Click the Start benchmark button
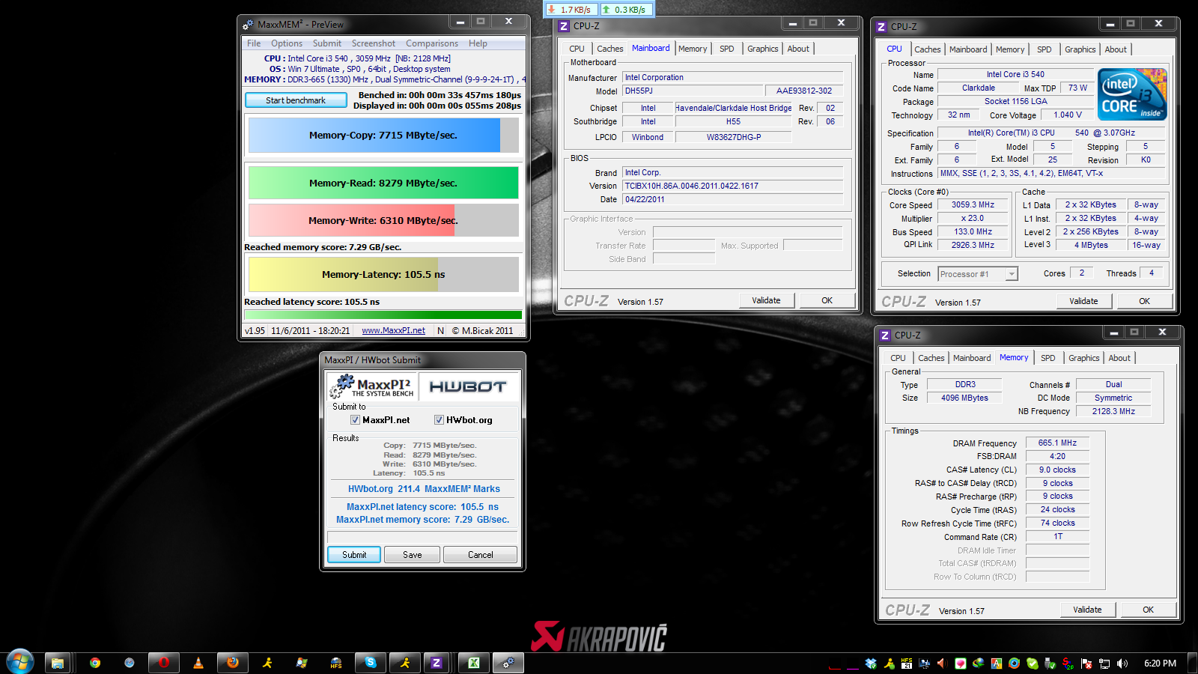The image size is (1198, 674). [296, 100]
